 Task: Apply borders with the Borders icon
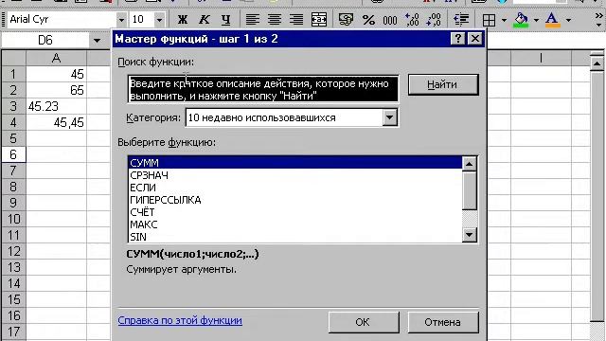coord(489,20)
